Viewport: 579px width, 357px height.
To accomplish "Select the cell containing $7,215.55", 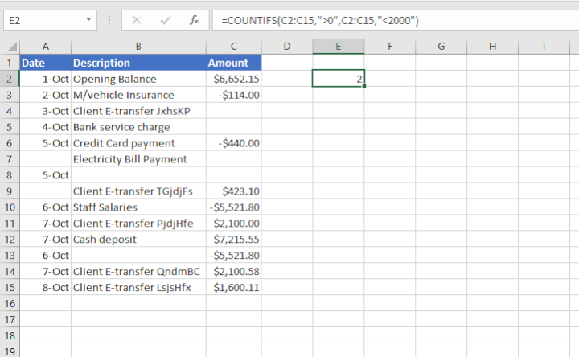I will (x=232, y=240).
